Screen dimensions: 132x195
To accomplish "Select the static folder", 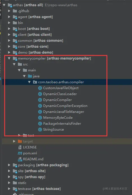I will point(22,183).
